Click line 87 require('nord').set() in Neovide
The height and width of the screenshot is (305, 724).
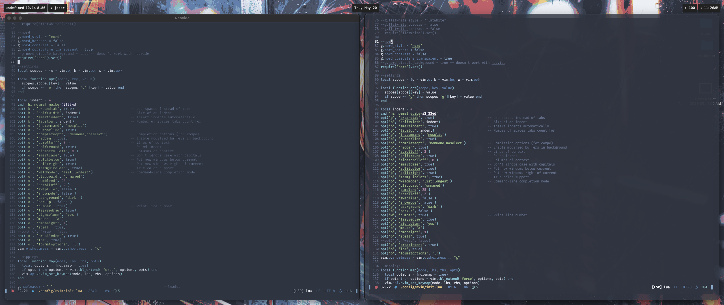pyautogui.click(x=40, y=58)
